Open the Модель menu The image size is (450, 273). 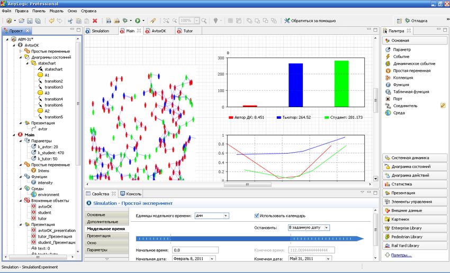pos(56,11)
